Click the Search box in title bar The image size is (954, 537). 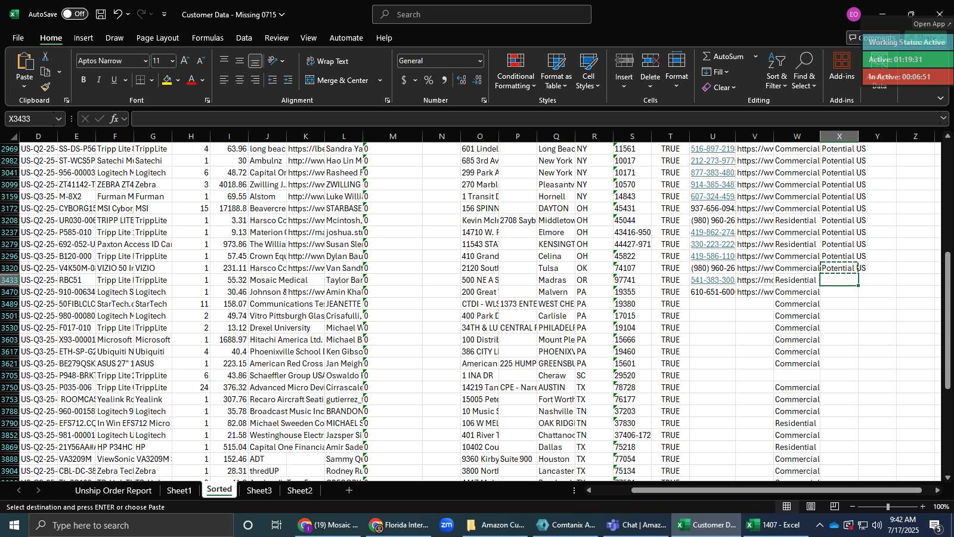tap(482, 14)
